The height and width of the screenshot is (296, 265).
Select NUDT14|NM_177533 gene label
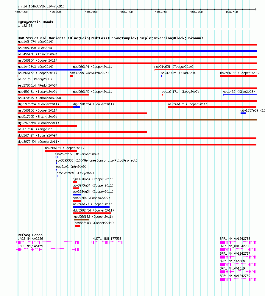pyautogui.click(x=107, y=239)
